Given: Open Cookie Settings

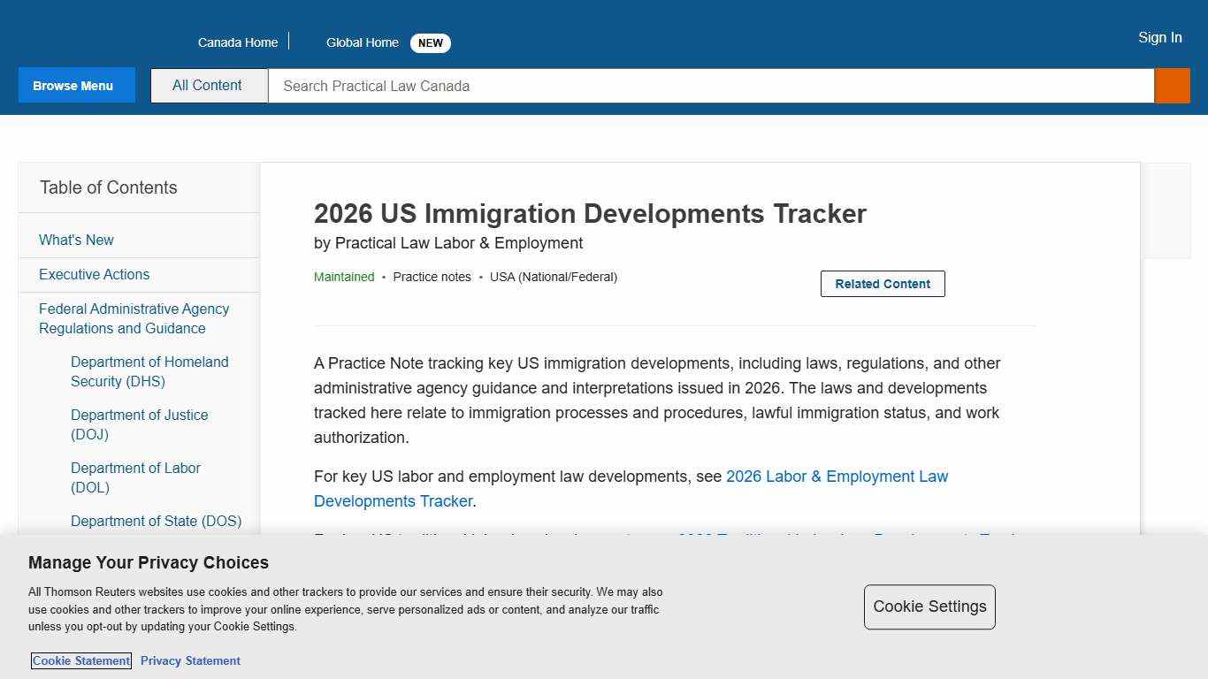Looking at the screenshot, I should point(929,607).
